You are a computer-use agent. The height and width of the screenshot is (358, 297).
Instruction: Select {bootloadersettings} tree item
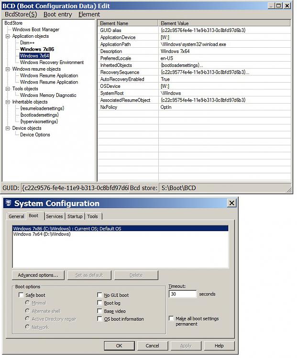[39, 115]
